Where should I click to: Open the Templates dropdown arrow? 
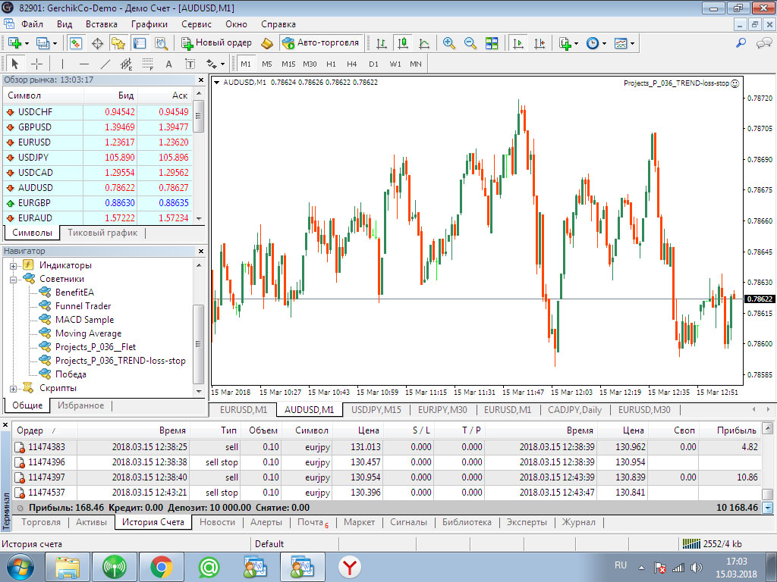click(x=632, y=43)
